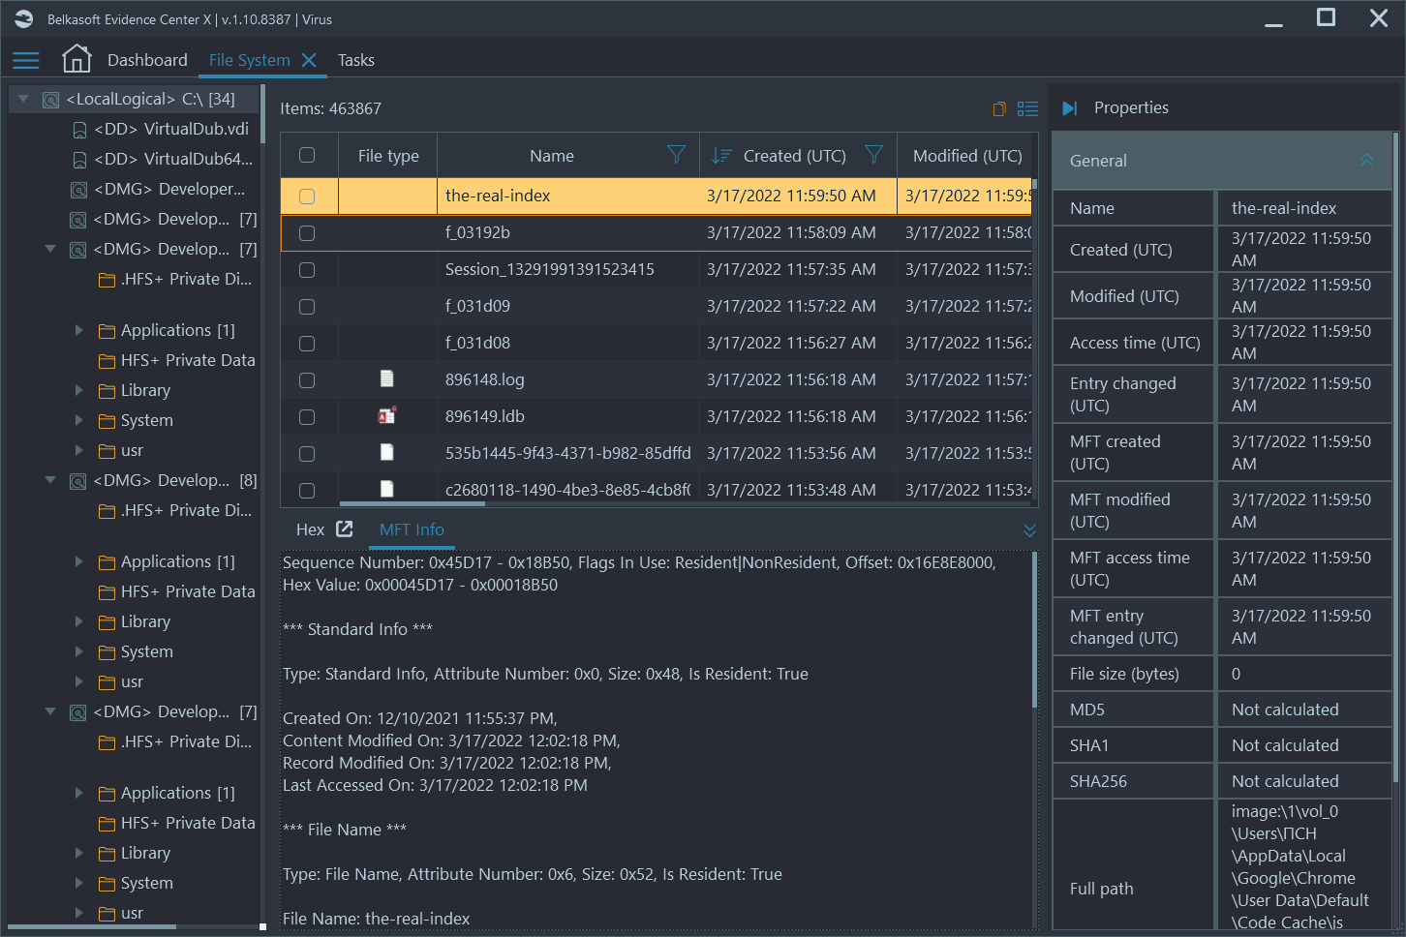Toggle the select-all checkbox in table header
1406x937 pixels.
pos(307,155)
